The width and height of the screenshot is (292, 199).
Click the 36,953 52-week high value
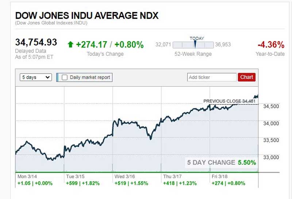[x=223, y=45]
